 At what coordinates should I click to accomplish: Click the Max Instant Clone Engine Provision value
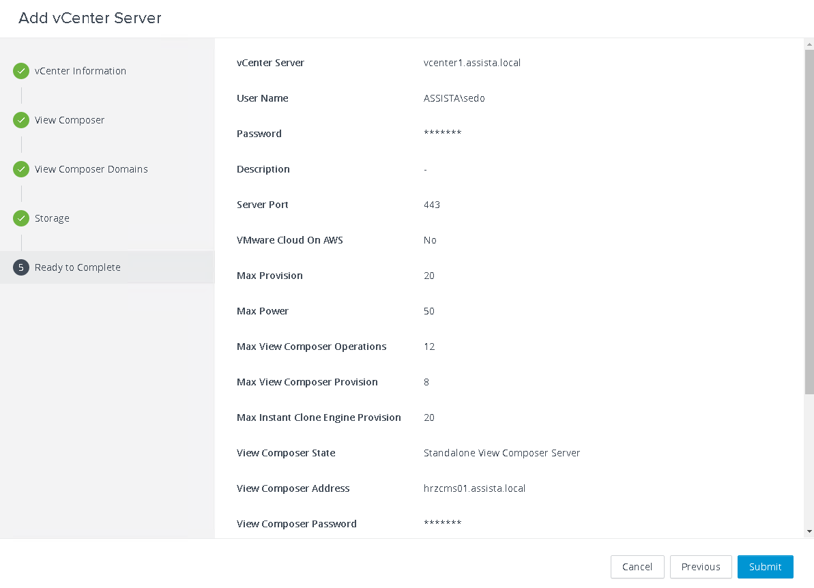point(429,417)
